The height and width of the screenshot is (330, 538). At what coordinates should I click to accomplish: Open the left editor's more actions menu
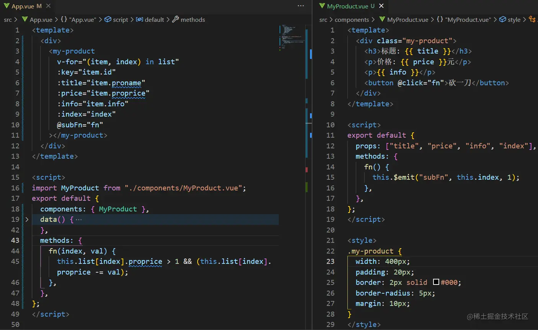301,6
